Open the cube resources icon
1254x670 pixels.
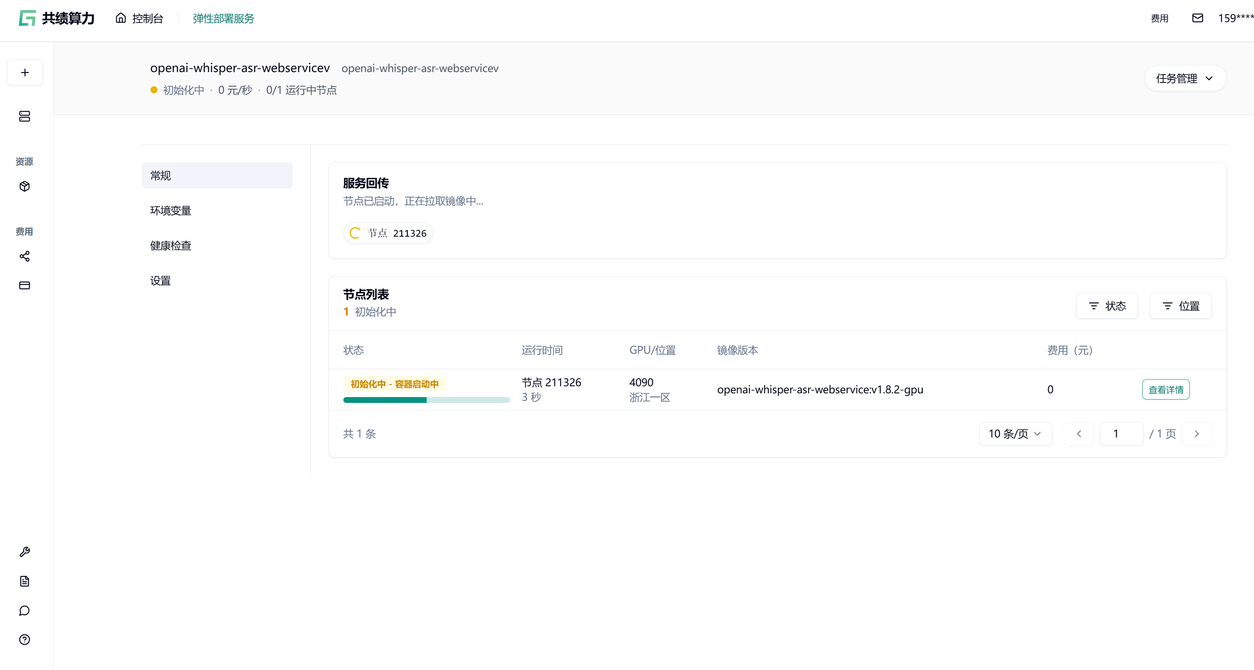25,186
